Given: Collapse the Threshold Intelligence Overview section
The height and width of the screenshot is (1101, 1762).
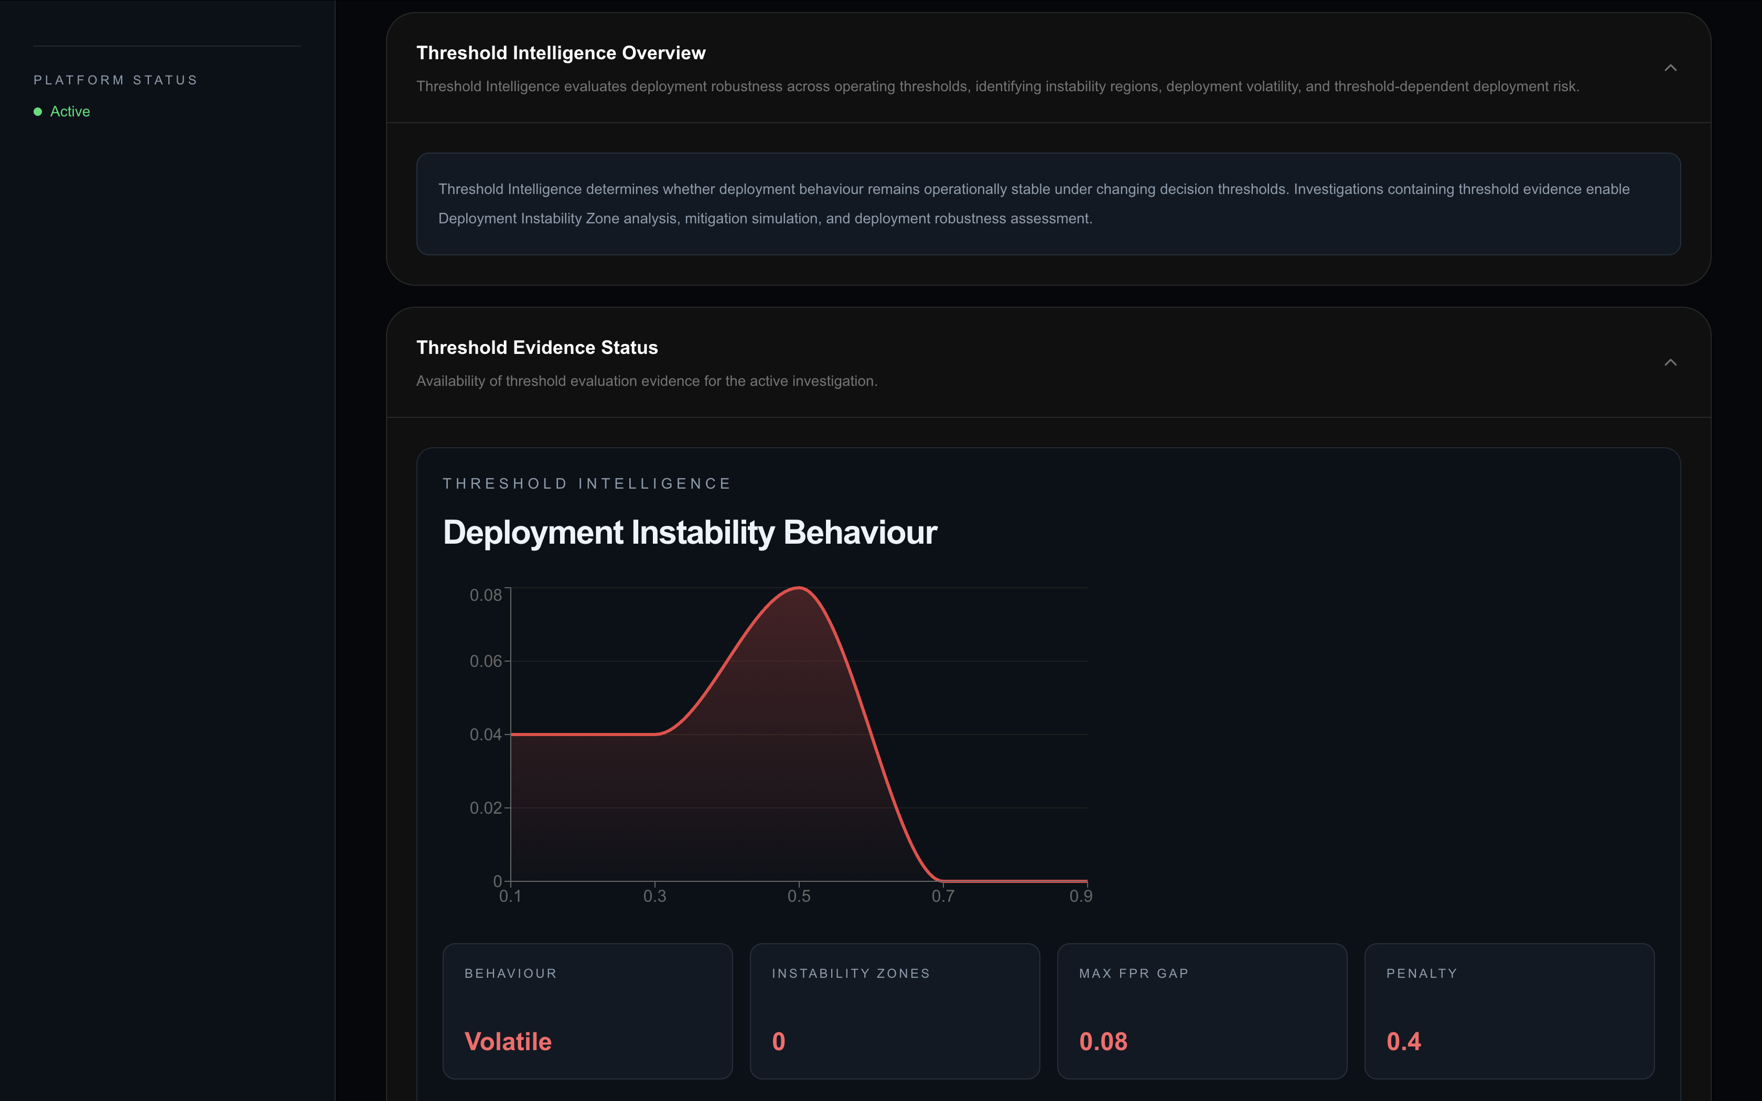Looking at the screenshot, I should coord(1670,68).
